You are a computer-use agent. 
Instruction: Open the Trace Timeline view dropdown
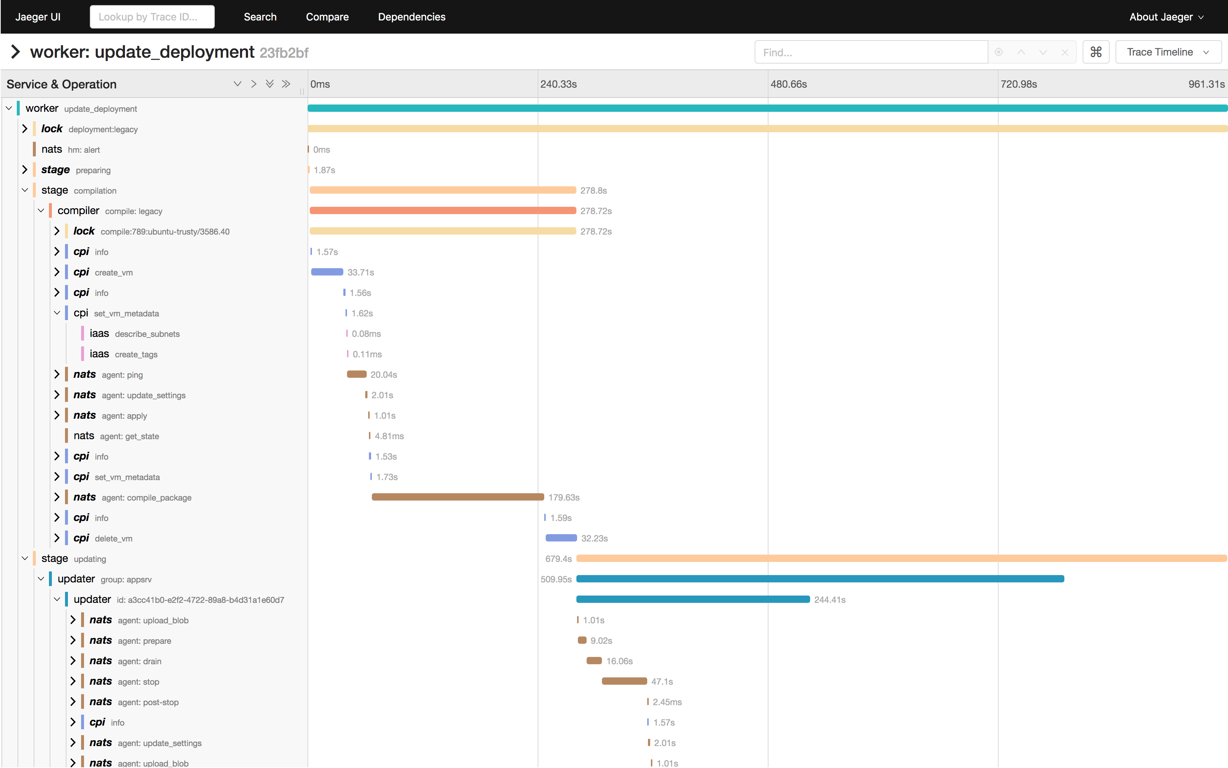pos(1168,52)
